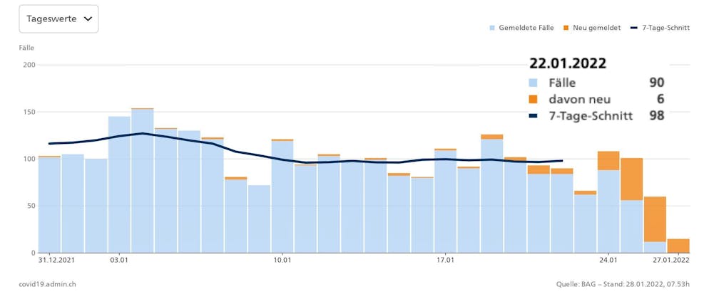The height and width of the screenshot is (304, 709).
Task: Click the chevron arrow beside Tageswerte
Action: coord(88,19)
